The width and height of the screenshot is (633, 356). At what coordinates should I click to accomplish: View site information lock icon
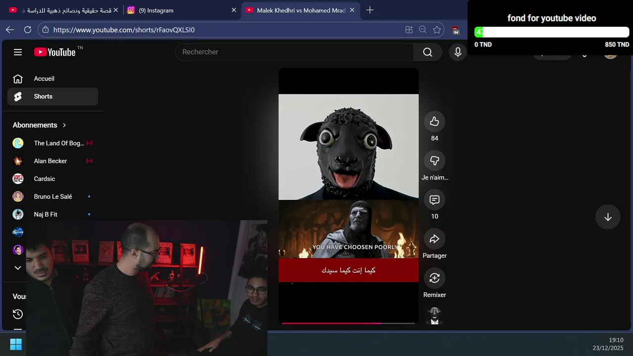click(45, 30)
